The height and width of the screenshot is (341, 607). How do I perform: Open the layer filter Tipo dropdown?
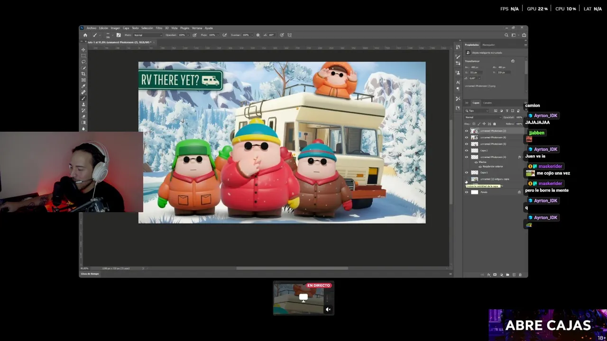pyautogui.click(x=477, y=111)
